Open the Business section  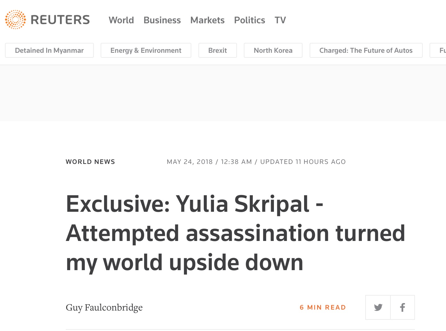click(x=162, y=20)
